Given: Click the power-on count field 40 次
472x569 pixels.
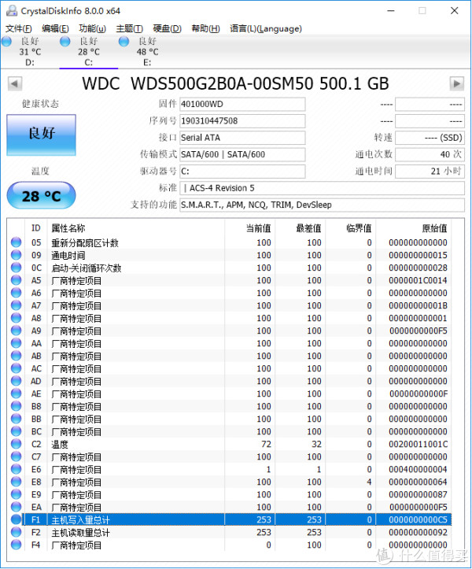Looking at the screenshot, I should [x=430, y=154].
